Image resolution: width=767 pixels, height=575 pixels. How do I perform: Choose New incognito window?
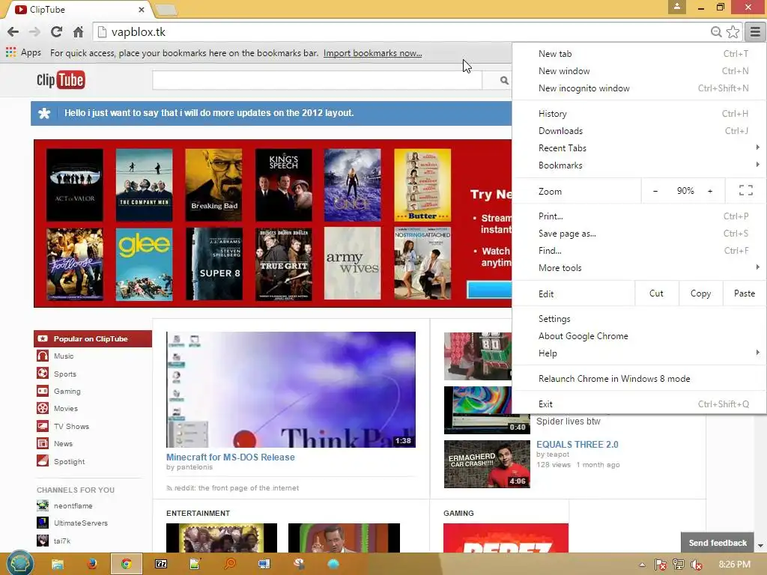click(639, 88)
